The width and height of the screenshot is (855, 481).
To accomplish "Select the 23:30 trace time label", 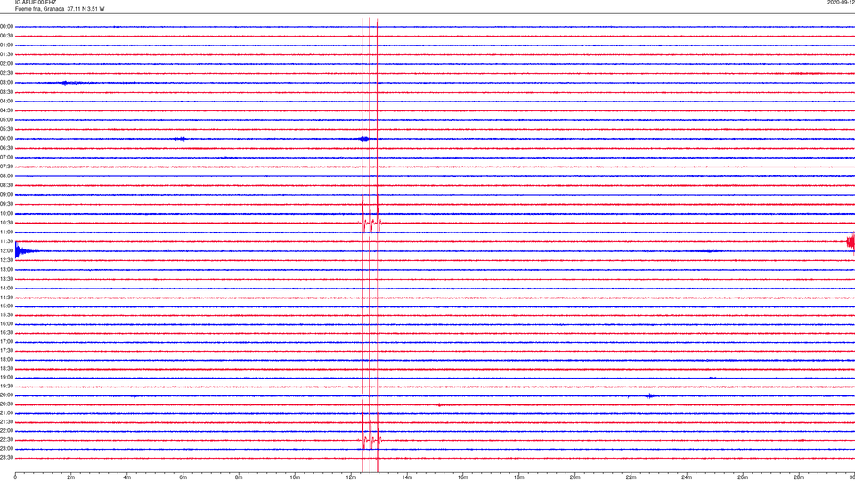I will click(x=7, y=458).
